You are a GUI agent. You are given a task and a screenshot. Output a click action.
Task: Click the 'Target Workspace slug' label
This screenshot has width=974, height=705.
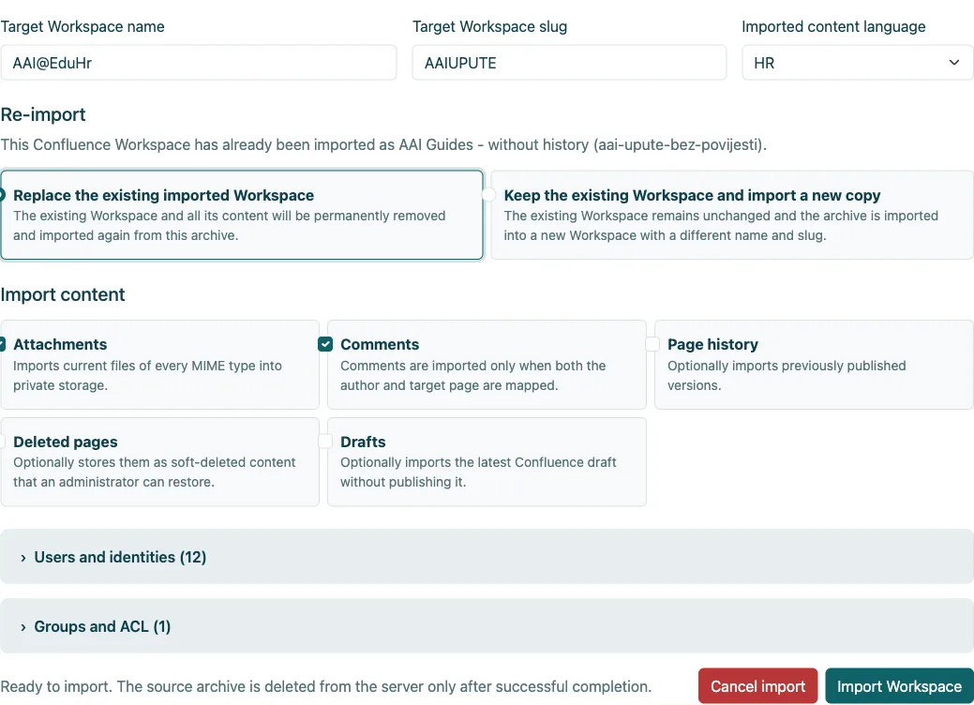click(x=489, y=26)
